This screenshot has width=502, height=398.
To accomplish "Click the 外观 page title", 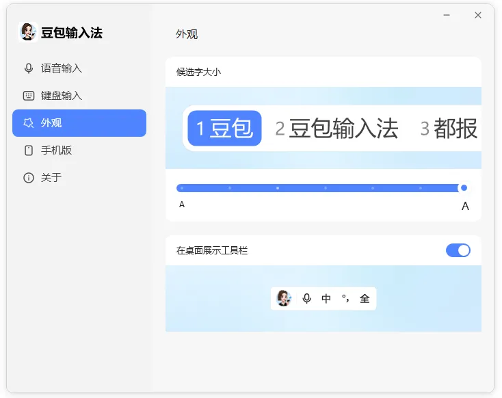I will pyautogui.click(x=187, y=34).
